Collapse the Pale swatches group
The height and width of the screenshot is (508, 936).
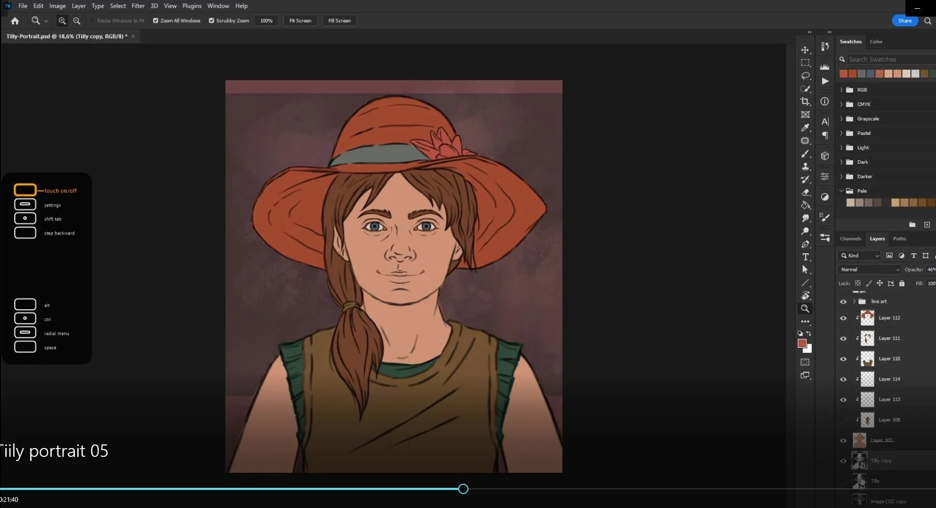click(841, 191)
